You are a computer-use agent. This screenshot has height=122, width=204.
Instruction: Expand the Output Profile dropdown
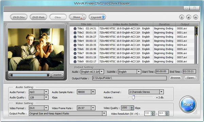(x=68, y=114)
